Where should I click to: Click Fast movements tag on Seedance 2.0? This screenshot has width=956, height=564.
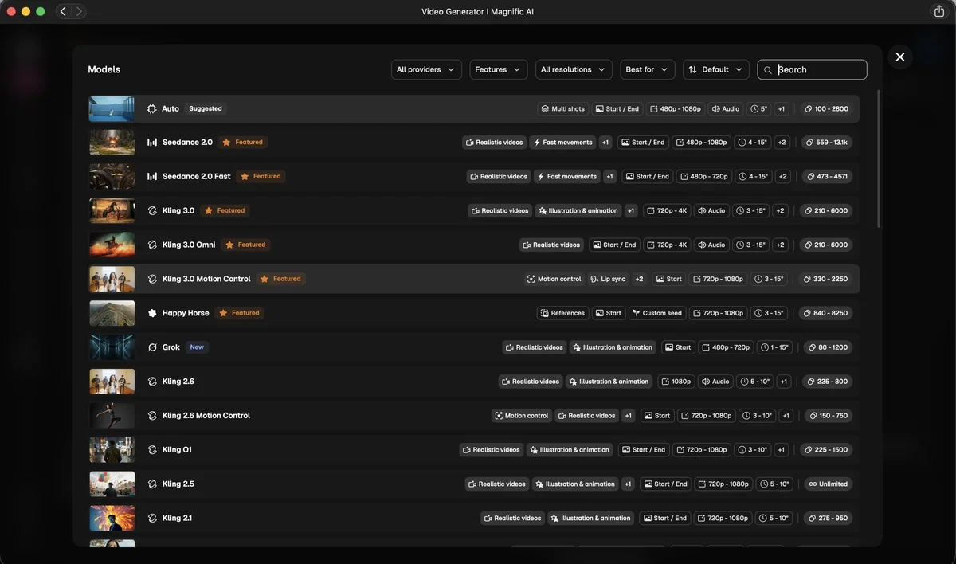562,143
